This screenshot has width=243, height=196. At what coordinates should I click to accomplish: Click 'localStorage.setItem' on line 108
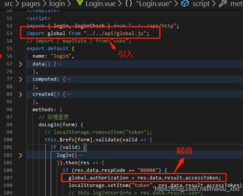coord(98,185)
